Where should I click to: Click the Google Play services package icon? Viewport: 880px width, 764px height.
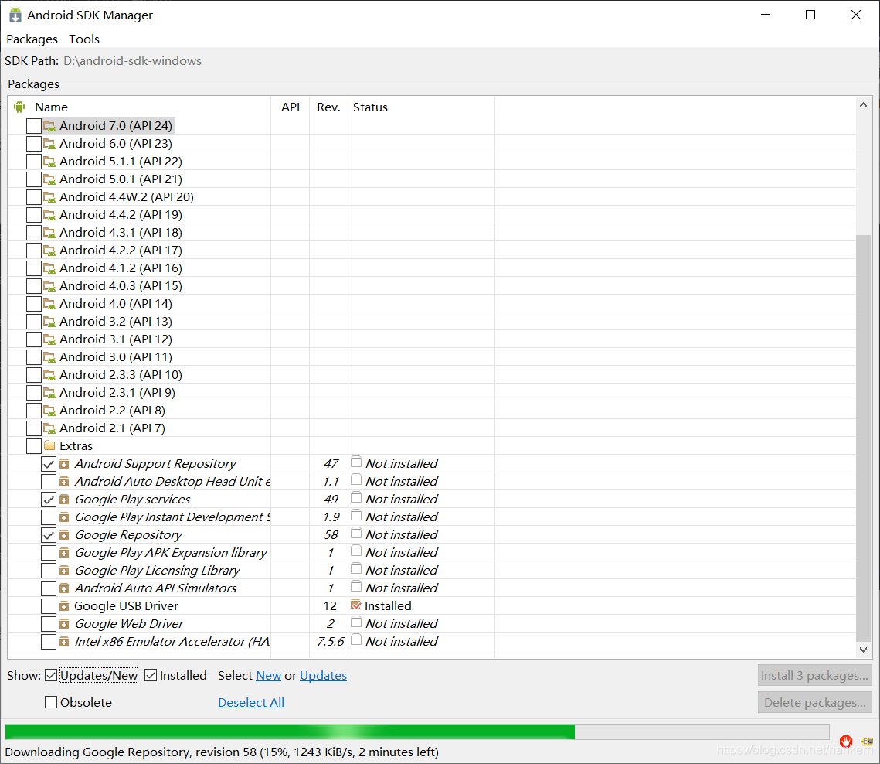tap(66, 499)
